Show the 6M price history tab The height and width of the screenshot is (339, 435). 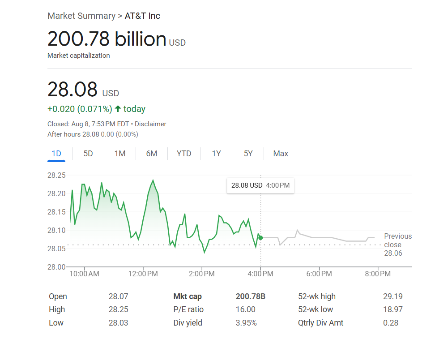coord(151,154)
